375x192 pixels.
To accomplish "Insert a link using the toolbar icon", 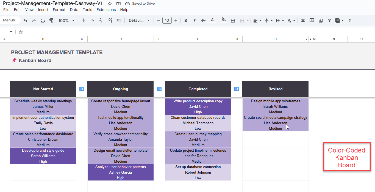I will pyautogui.click(x=303, y=20).
